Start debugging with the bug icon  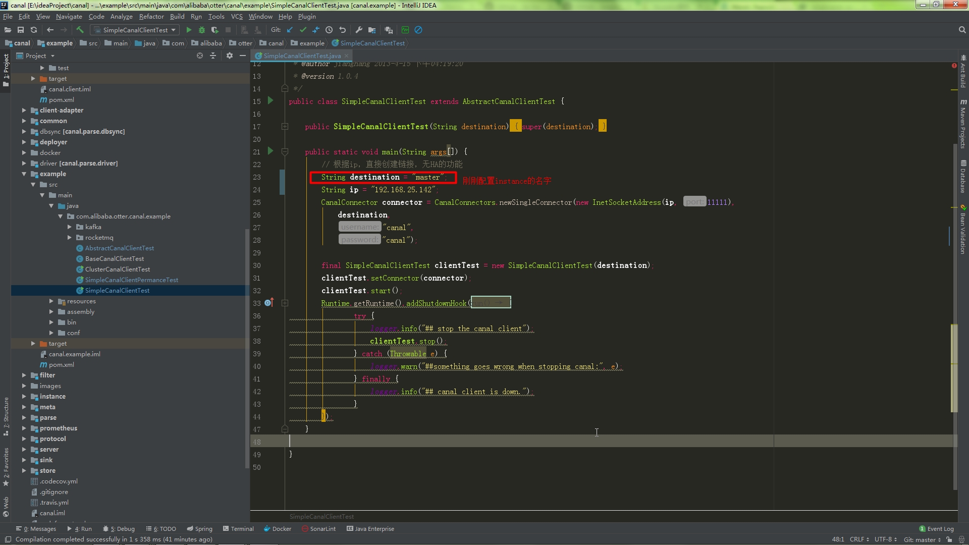(202, 30)
